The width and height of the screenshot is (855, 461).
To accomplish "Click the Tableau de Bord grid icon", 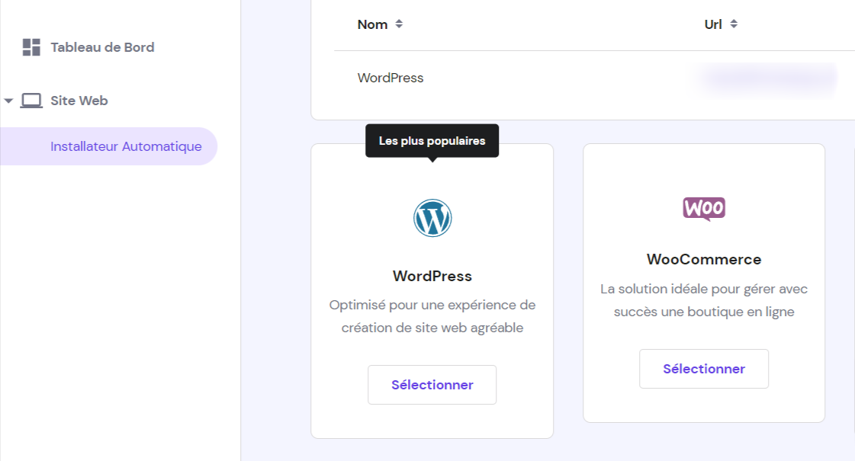I will pyautogui.click(x=31, y=46).
